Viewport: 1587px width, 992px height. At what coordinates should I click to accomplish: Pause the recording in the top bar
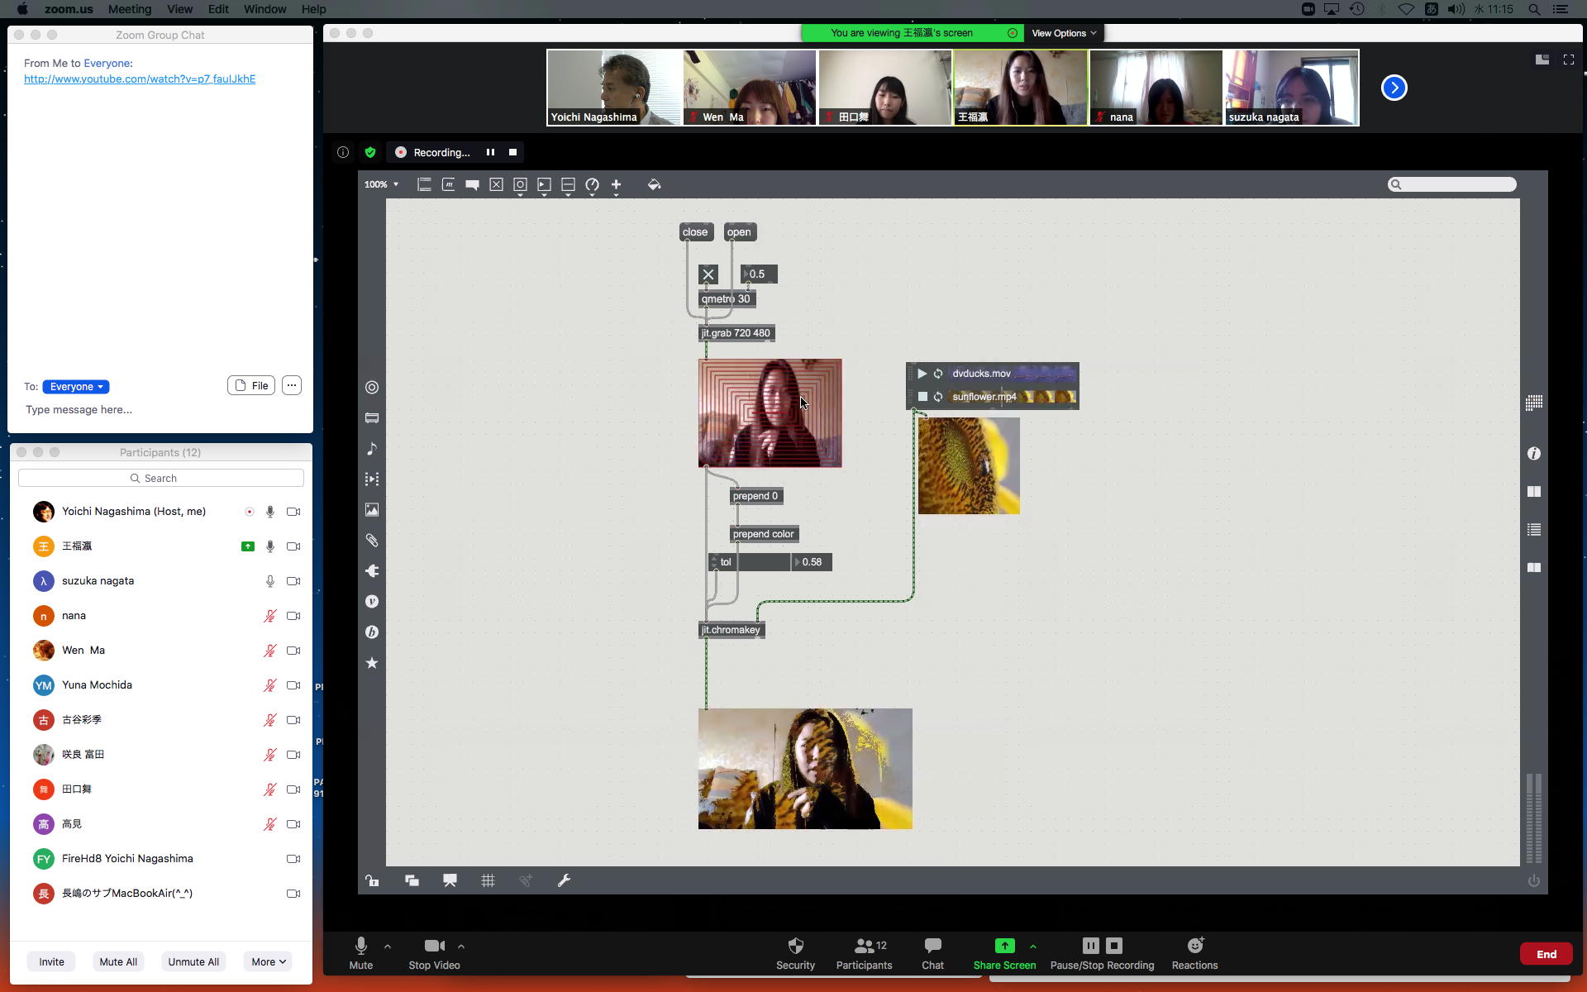coord(490,152)
